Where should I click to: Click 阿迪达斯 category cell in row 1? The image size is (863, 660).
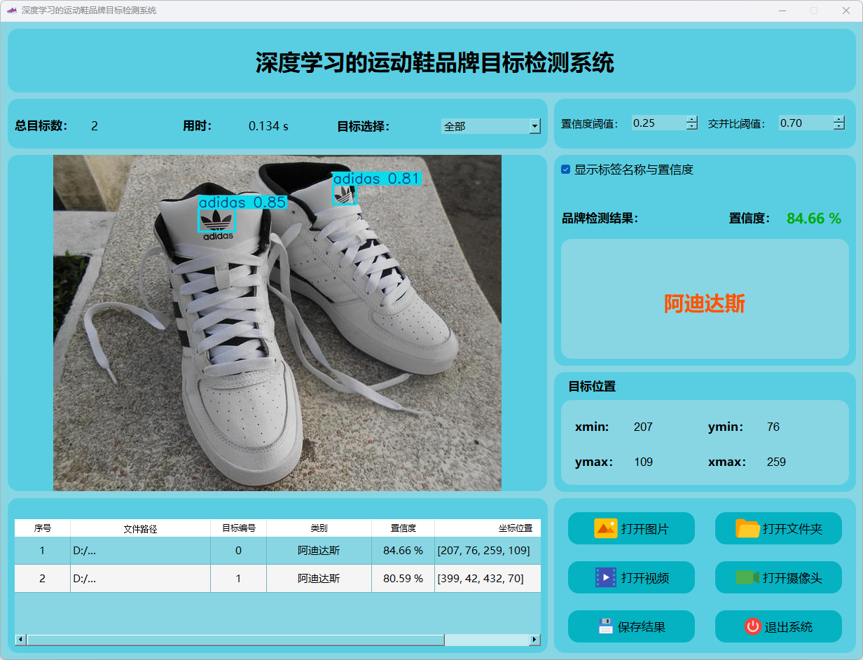tap(319, 551)
